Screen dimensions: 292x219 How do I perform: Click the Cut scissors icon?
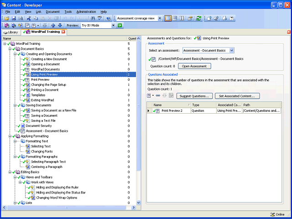click(x=29, y=18)
